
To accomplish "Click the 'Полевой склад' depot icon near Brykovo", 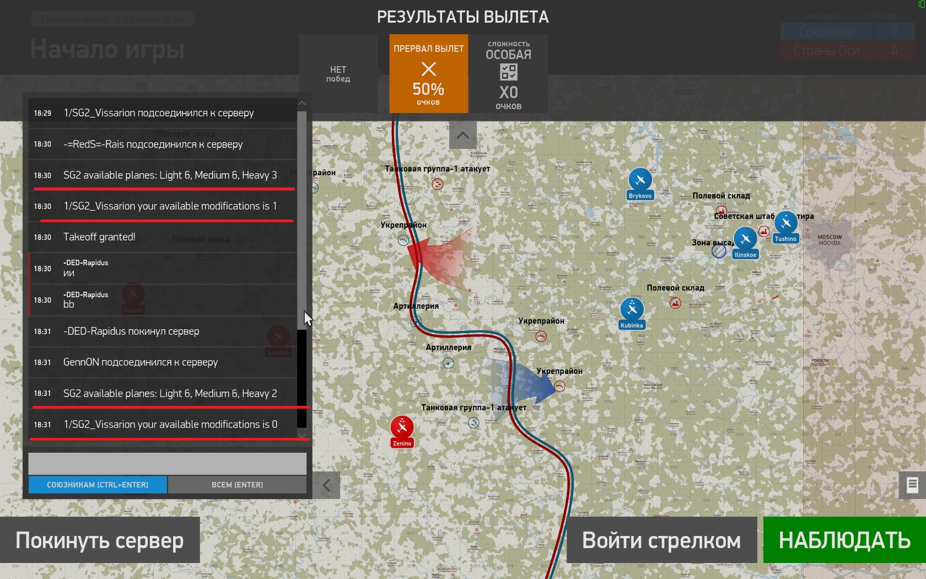I will tap(721, 211).
